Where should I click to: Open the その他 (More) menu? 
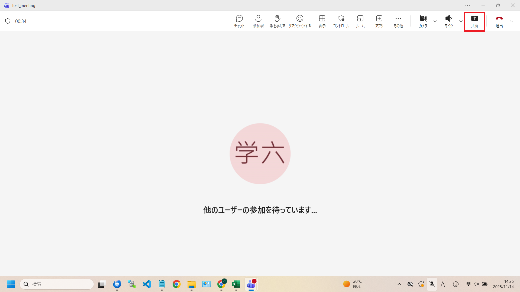point(398,21)
